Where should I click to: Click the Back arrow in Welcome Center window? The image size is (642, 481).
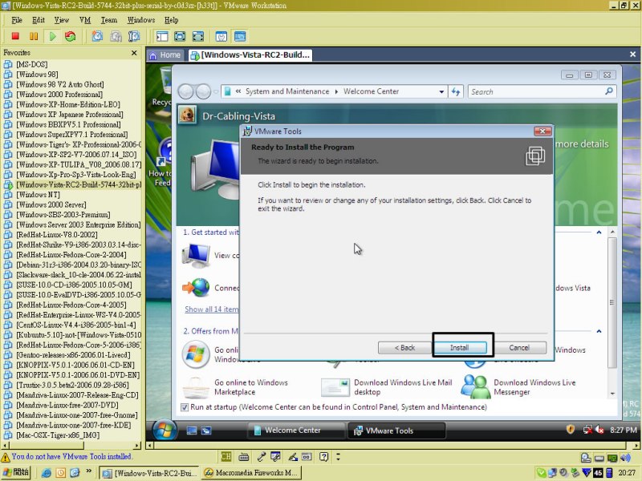pyautogui.click(x=185, y=91)
